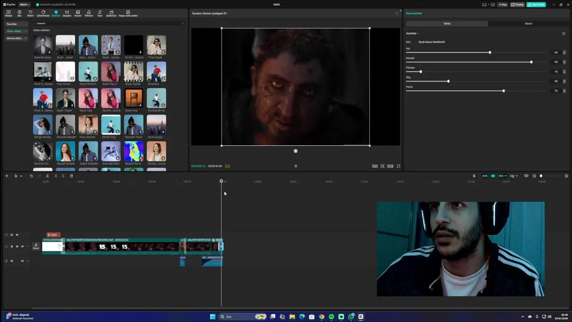
Task: Click the Parıltı value stepper
Action: point(564,91)
